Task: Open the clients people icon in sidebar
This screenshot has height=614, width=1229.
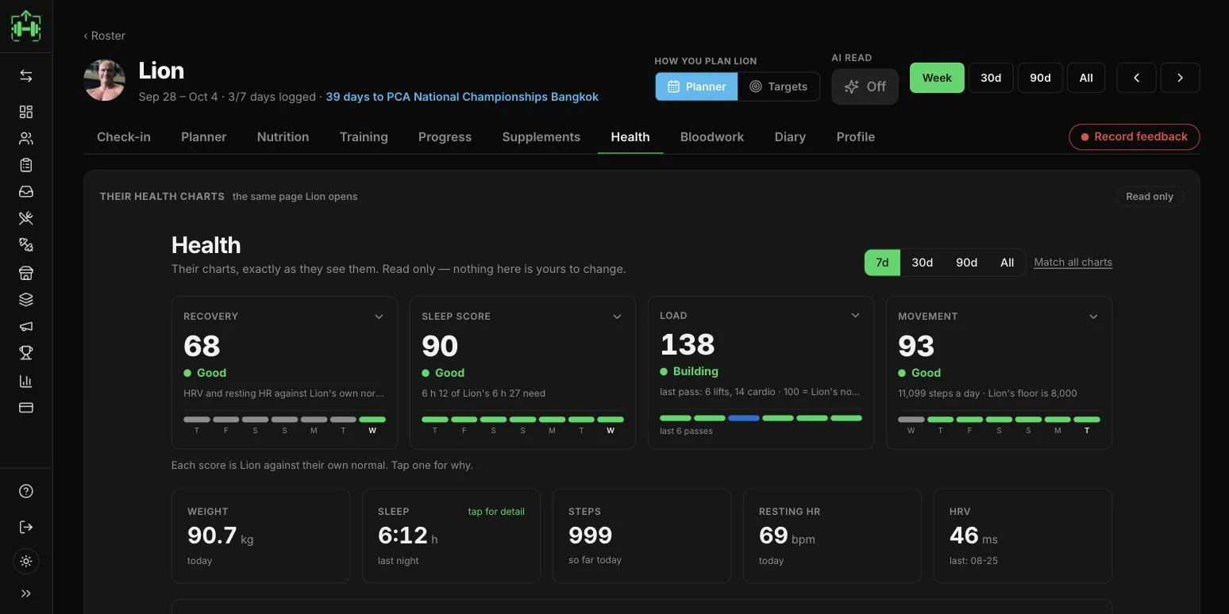Action: 26,139
